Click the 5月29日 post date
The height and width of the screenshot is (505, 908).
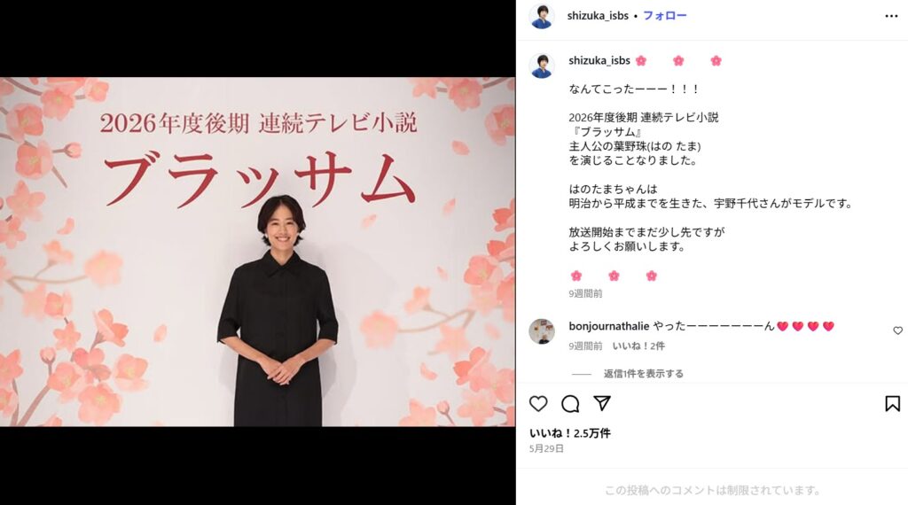point(546,449)
